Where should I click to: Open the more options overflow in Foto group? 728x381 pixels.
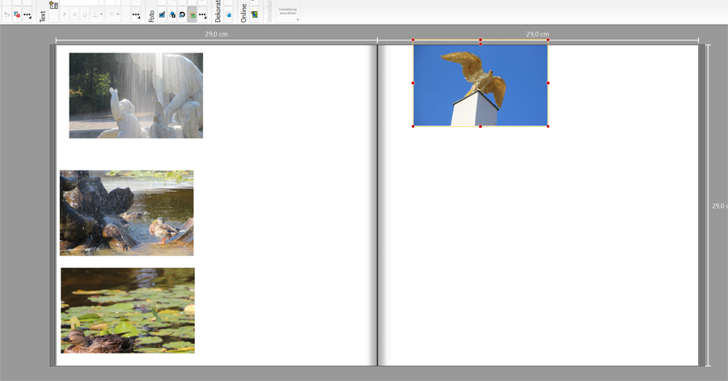tap(202, 15)
